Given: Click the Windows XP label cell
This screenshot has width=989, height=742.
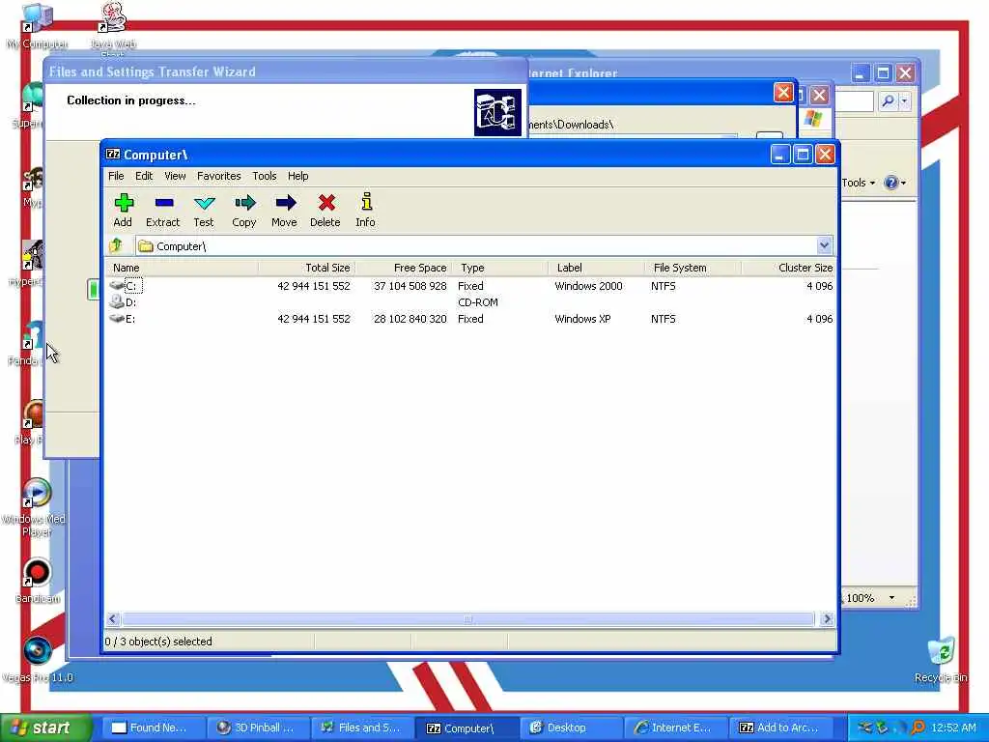Looking at the screenshot, I should pos(582,319).
